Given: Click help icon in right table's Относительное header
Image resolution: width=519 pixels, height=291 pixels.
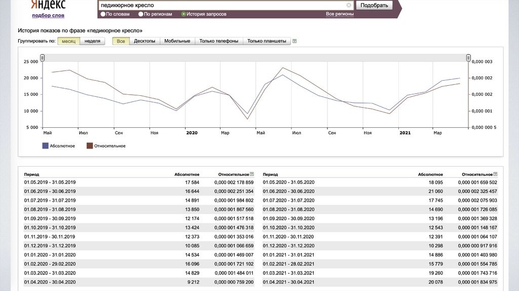Looking at the screenshot, I should click(x=495, y=174).
